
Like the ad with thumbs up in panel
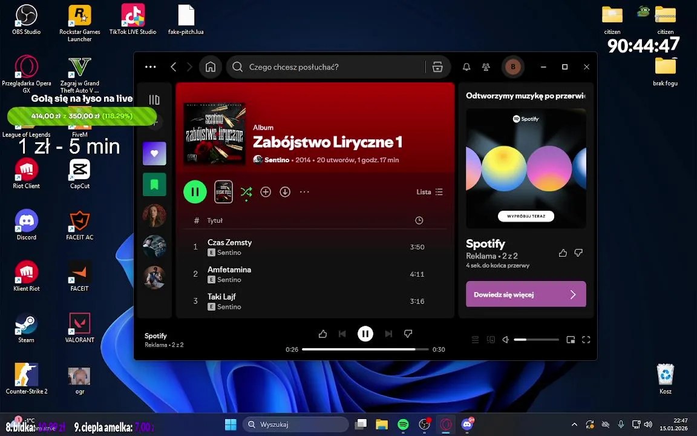(563, 253)
